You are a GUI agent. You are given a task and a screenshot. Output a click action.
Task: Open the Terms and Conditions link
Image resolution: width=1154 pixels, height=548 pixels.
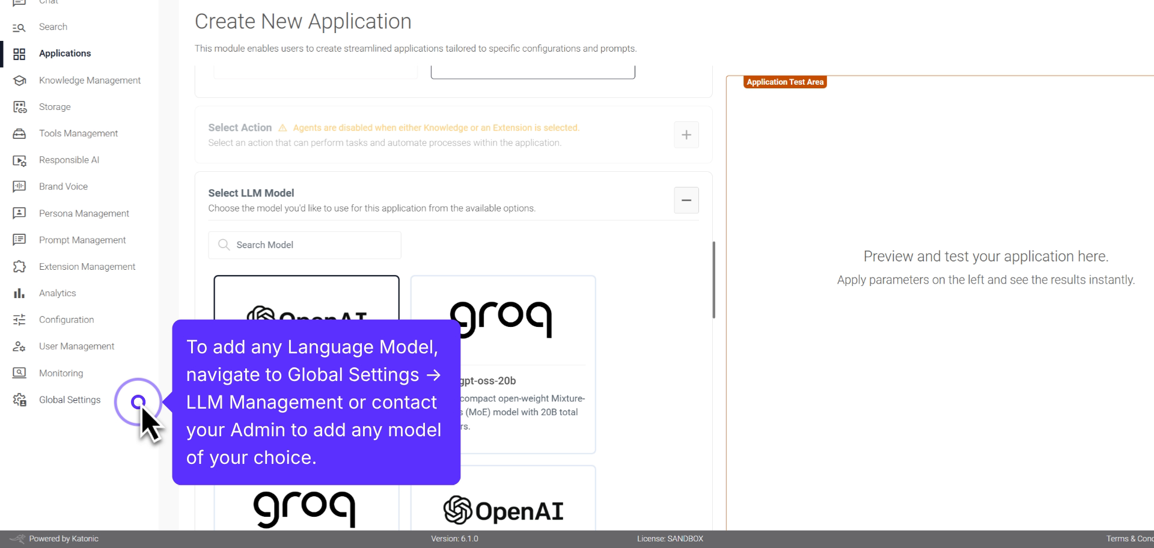tap(1130, 538)
